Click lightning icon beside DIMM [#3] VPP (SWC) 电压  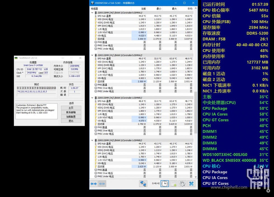(x=96, y=153)
